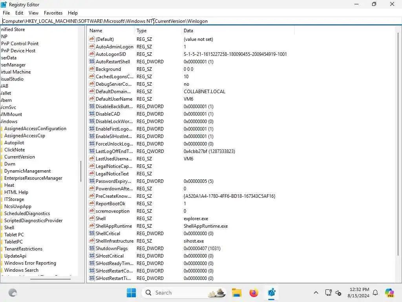This screenshot has width=402, height=302.
Task: Open the notifications bell icon
Action: point(375,293)
